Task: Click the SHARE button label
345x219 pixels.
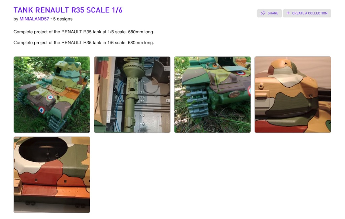Action: (x=273, y=13)
